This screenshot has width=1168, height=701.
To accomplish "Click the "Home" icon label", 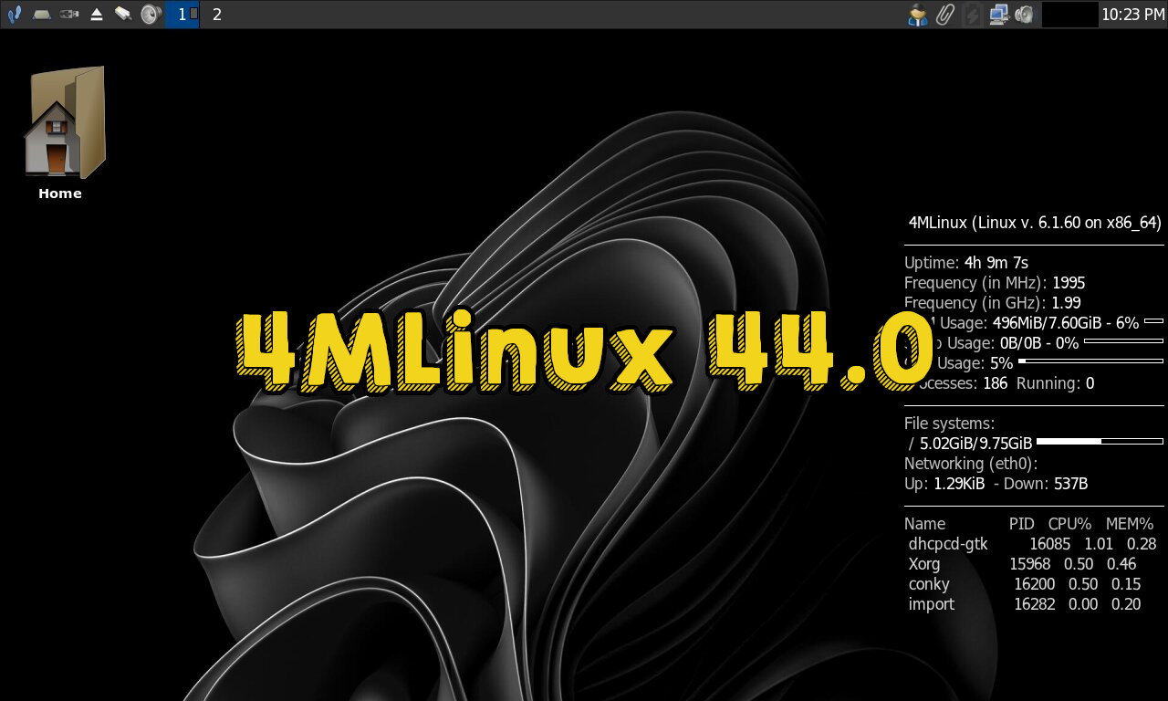I will tap(60, 194).
